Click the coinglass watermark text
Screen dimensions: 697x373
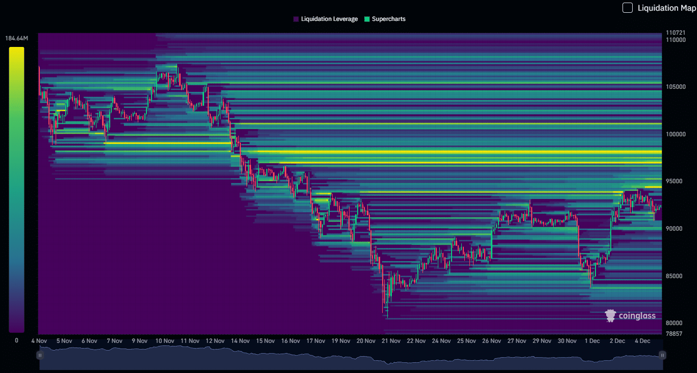tap(637, 316)
